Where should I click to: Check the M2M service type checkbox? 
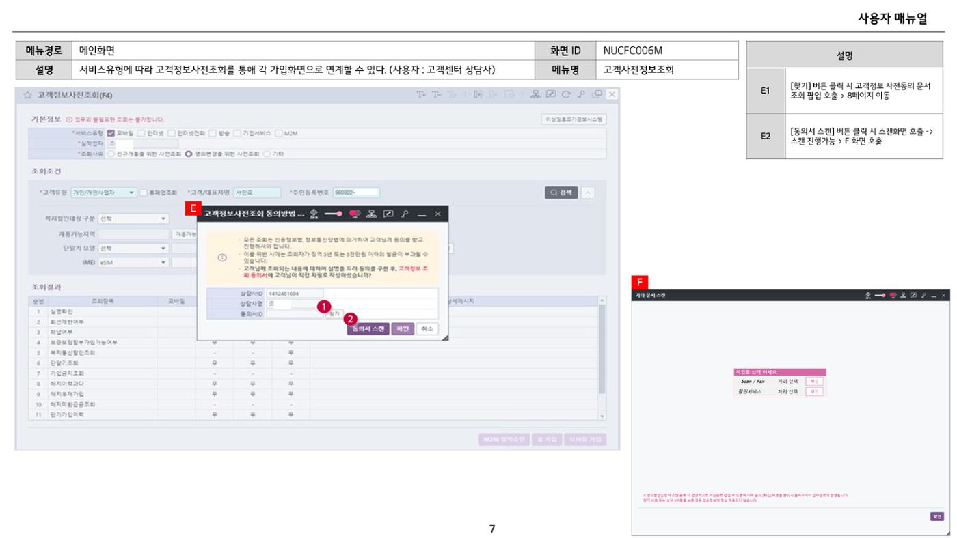click(279, 133)
